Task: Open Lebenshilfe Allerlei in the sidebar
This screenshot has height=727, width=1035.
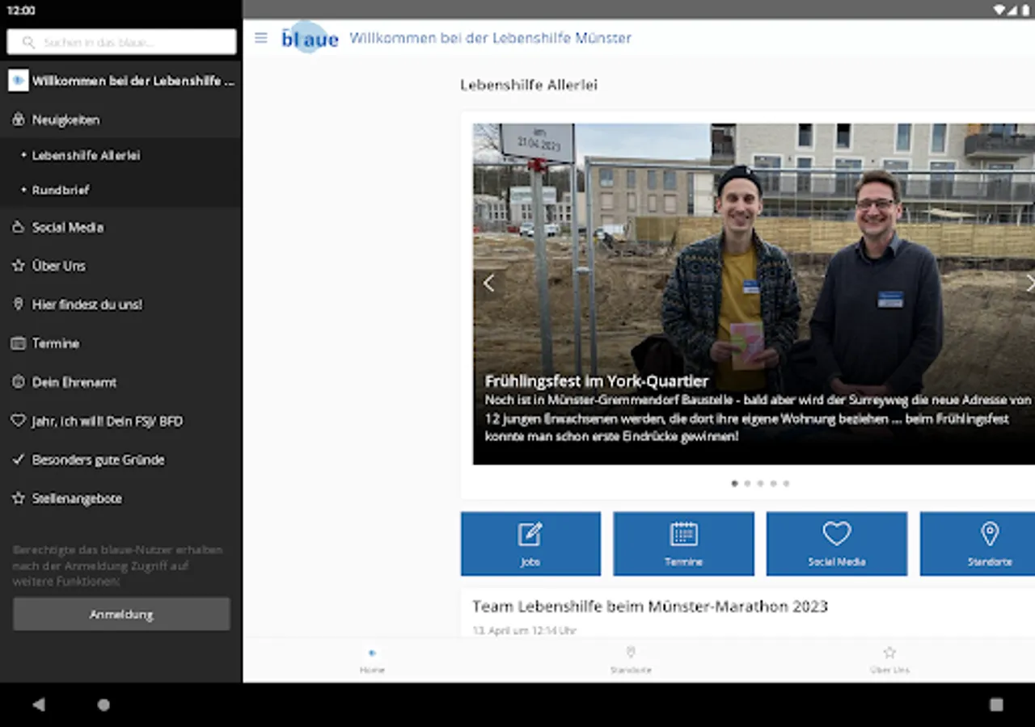Action: pyautogui.click(x=121, y=155)
